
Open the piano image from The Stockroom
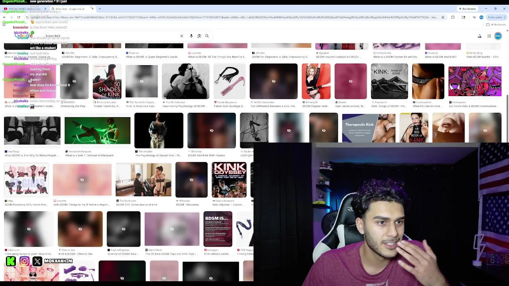coord(144,180)
